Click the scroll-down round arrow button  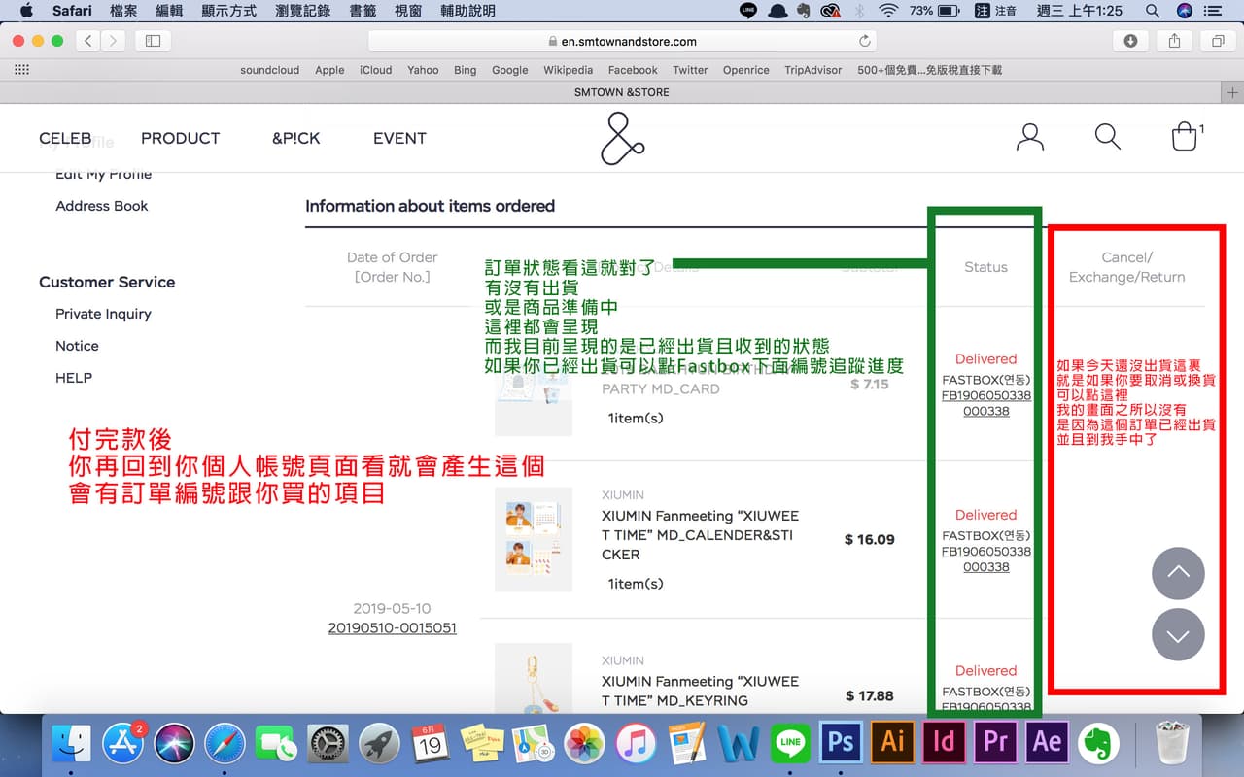point(1178,635)
